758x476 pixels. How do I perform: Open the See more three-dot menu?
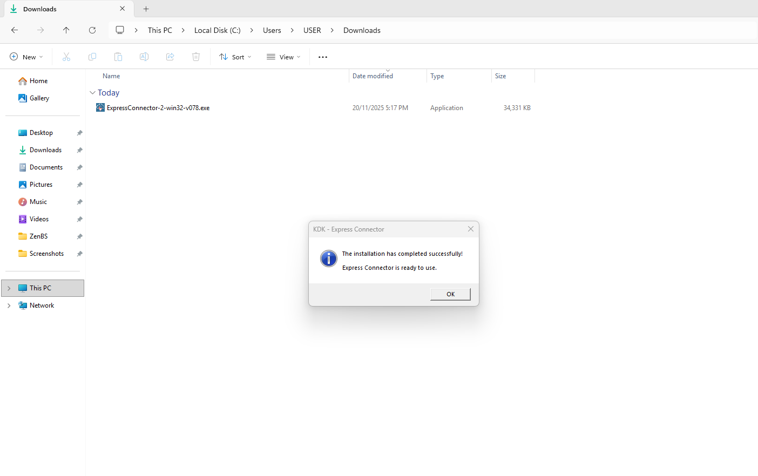[323, 57]
